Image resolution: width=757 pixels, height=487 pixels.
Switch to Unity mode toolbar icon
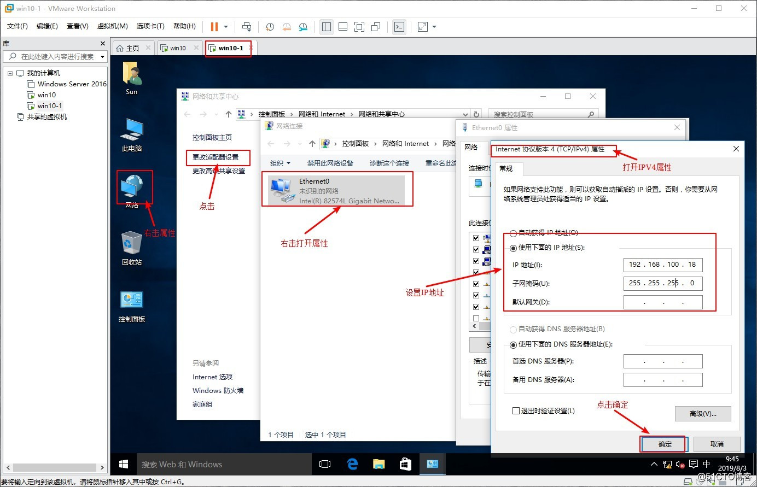pos(376,26)
